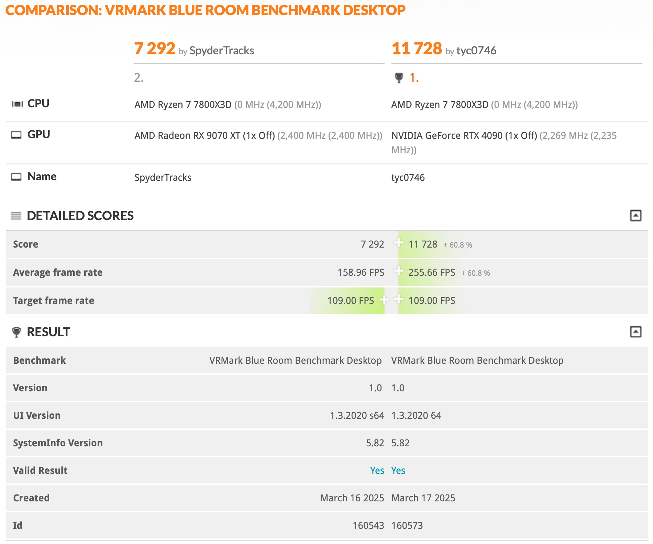Image resolution: width=653 pixels, height=544 pixels.
Task: Click the rank 2. label
Action: [x=139, y=78]
